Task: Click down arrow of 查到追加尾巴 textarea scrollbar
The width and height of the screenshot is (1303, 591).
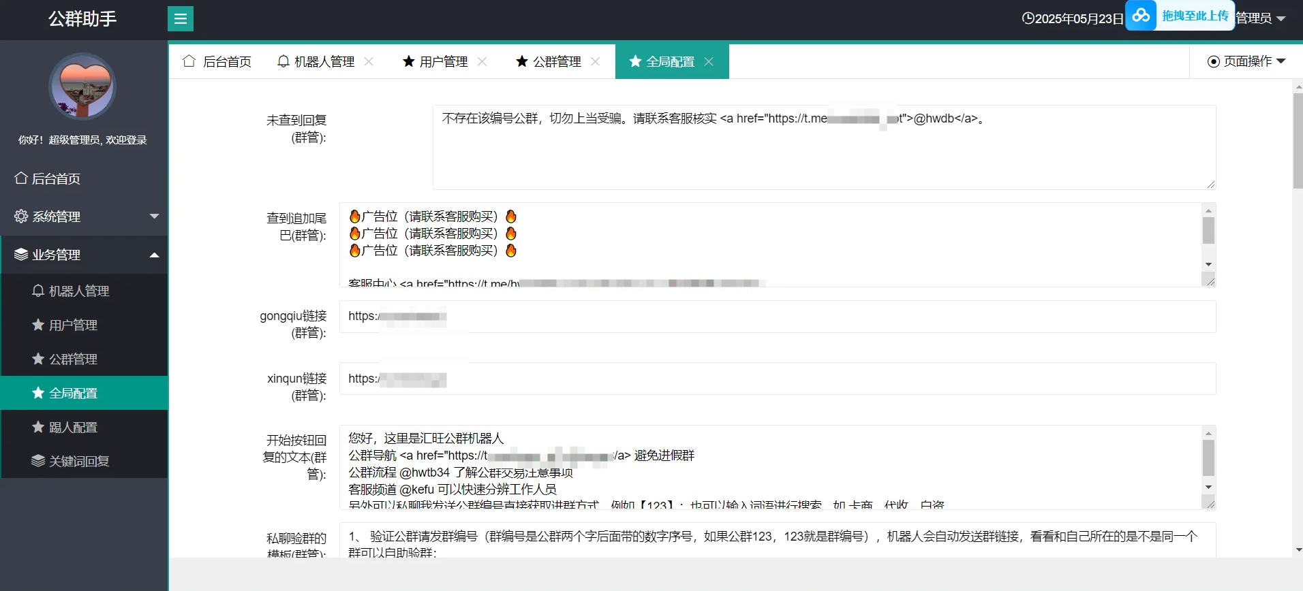Action: 1208,264
